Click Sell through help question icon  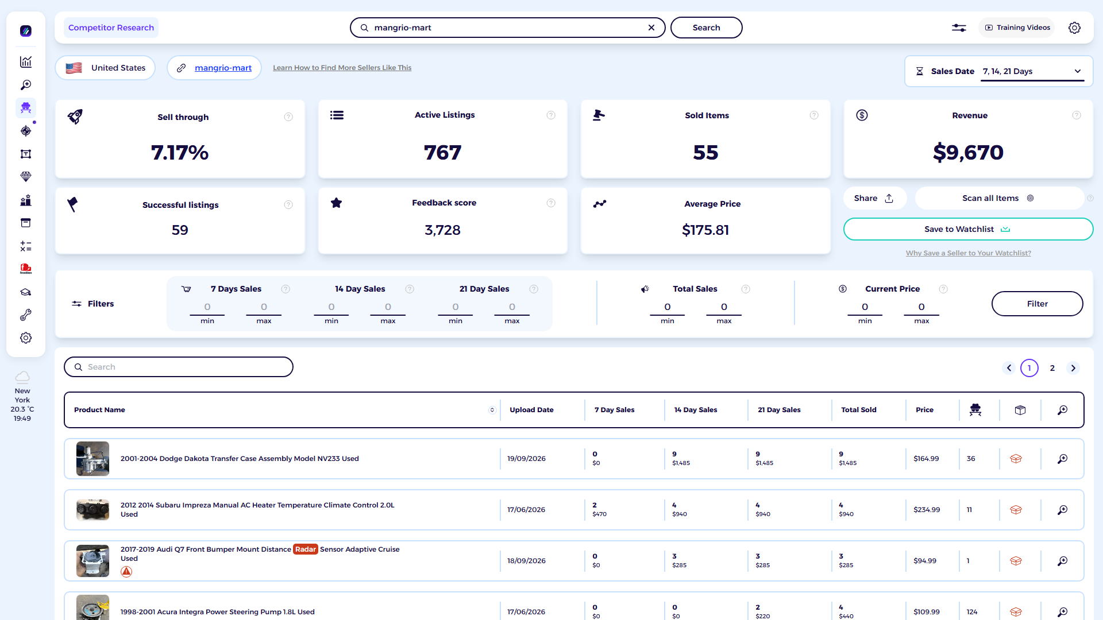[x=288, y=117]
